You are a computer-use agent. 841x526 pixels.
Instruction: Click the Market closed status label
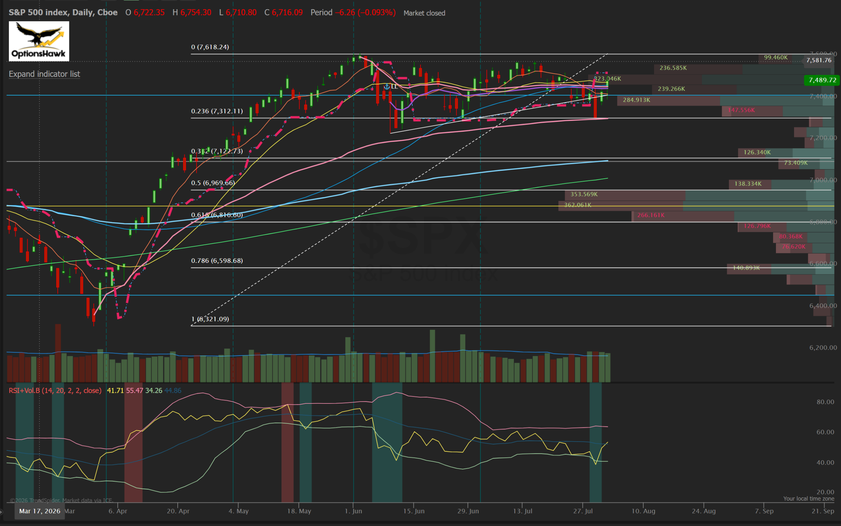click(424, 13)
